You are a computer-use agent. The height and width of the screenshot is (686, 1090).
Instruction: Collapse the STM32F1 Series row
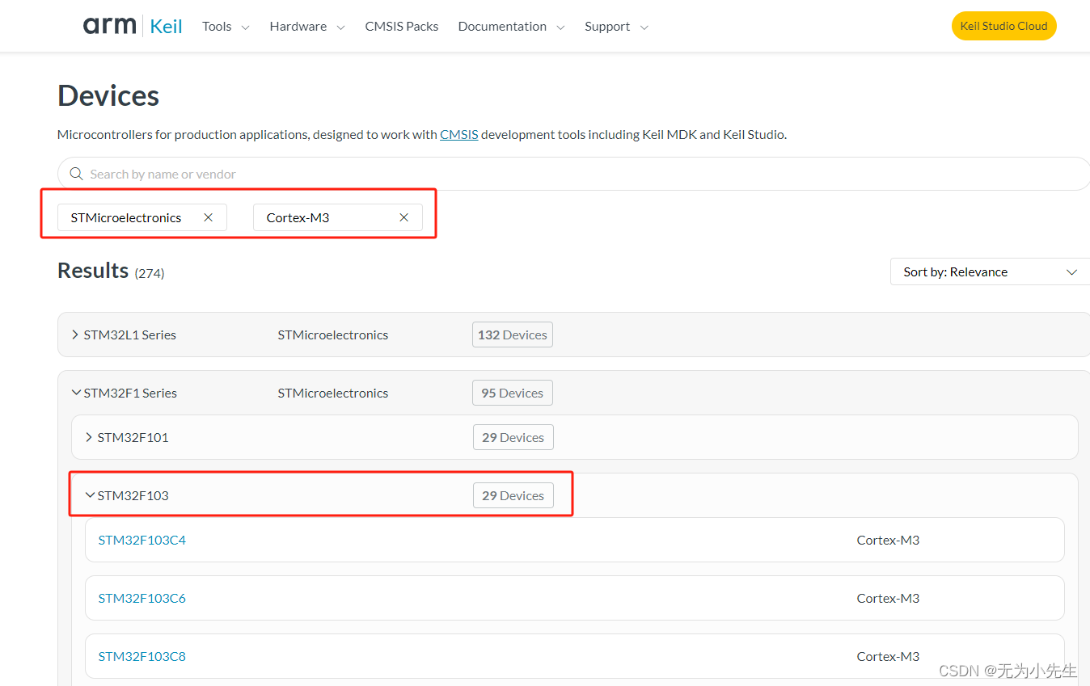point(76,393)
